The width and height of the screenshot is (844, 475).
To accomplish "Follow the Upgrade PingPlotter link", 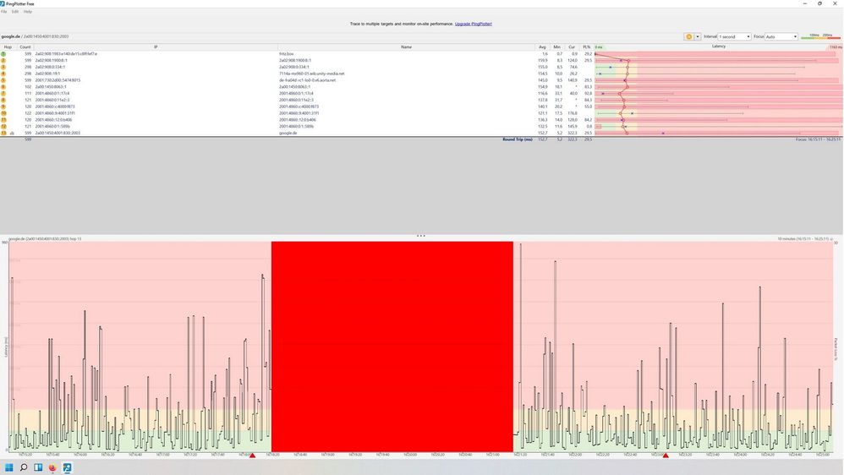I will coord(473,24).
